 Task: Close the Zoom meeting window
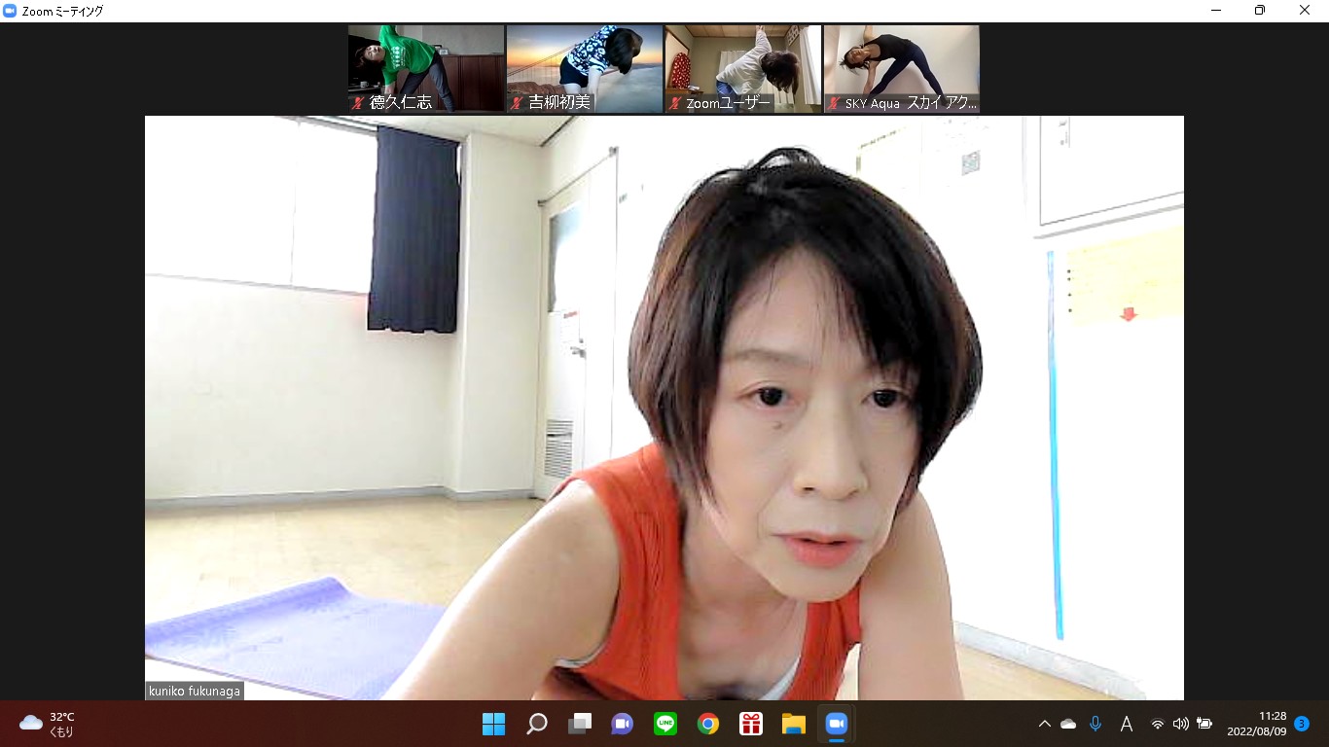pyautogui.click(x=1305, y=11)
